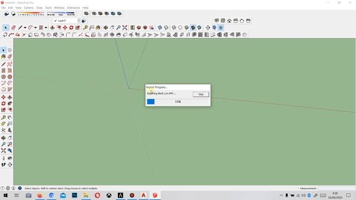This screenshot has width=356, height=200.
Task: Select the Zoom magnifier in top toolbar
Action: [x=118, y=28]
